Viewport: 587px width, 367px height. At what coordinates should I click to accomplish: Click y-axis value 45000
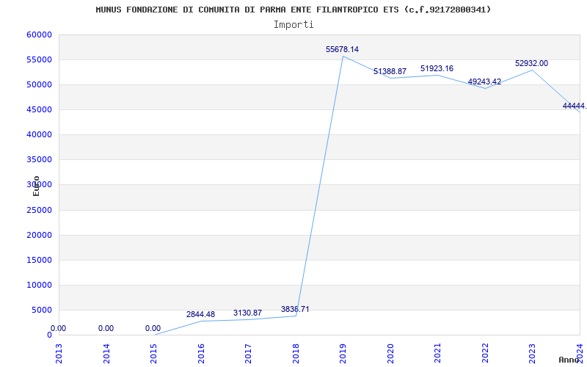click(39, 109)
